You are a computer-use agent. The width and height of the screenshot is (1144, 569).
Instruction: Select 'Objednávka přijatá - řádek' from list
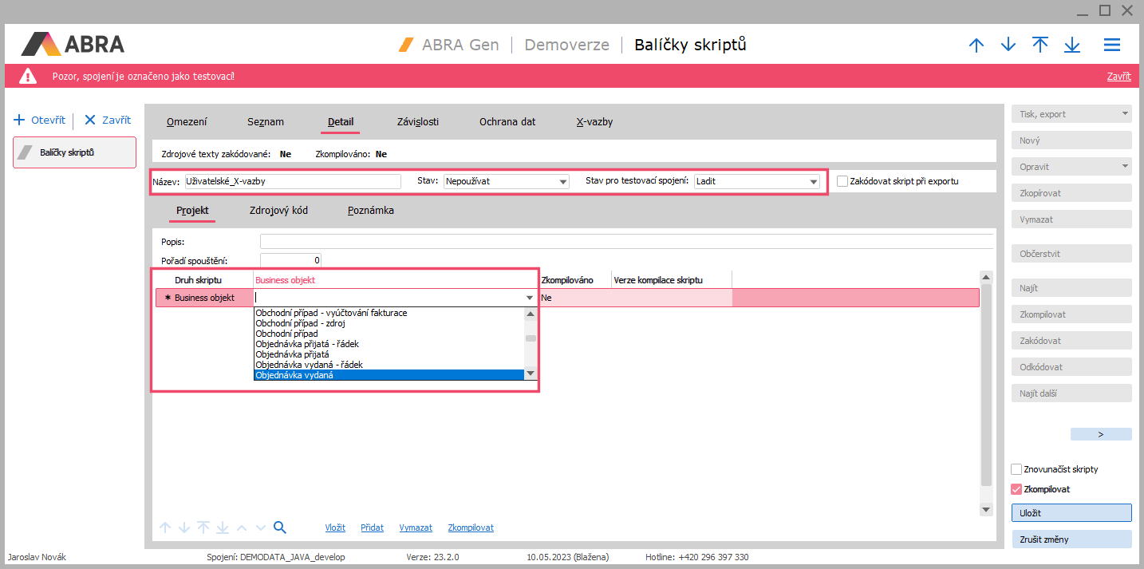(x=307, y=344)
